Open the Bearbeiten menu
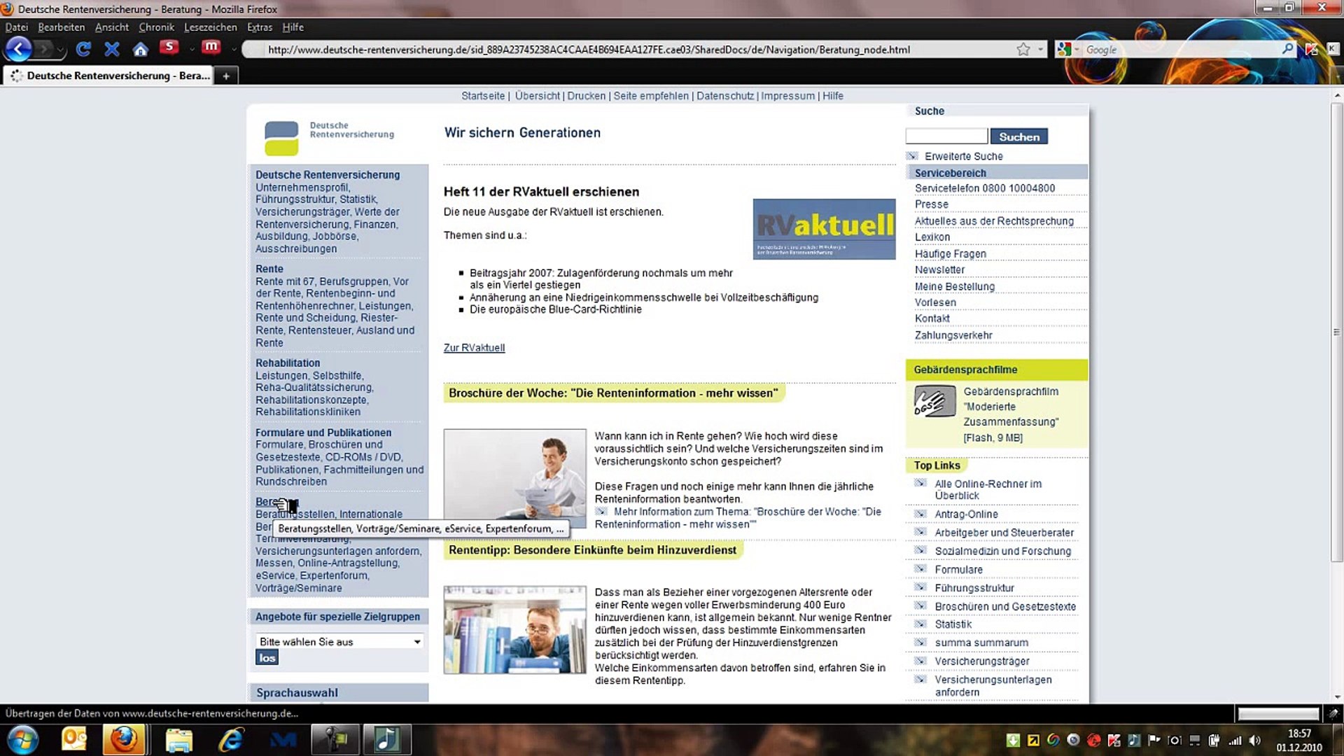The height and width of the screenshot is (756, 1344). [62, 27]
